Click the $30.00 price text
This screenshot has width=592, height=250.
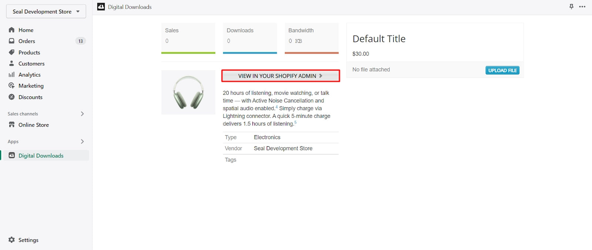coord(361,54)
